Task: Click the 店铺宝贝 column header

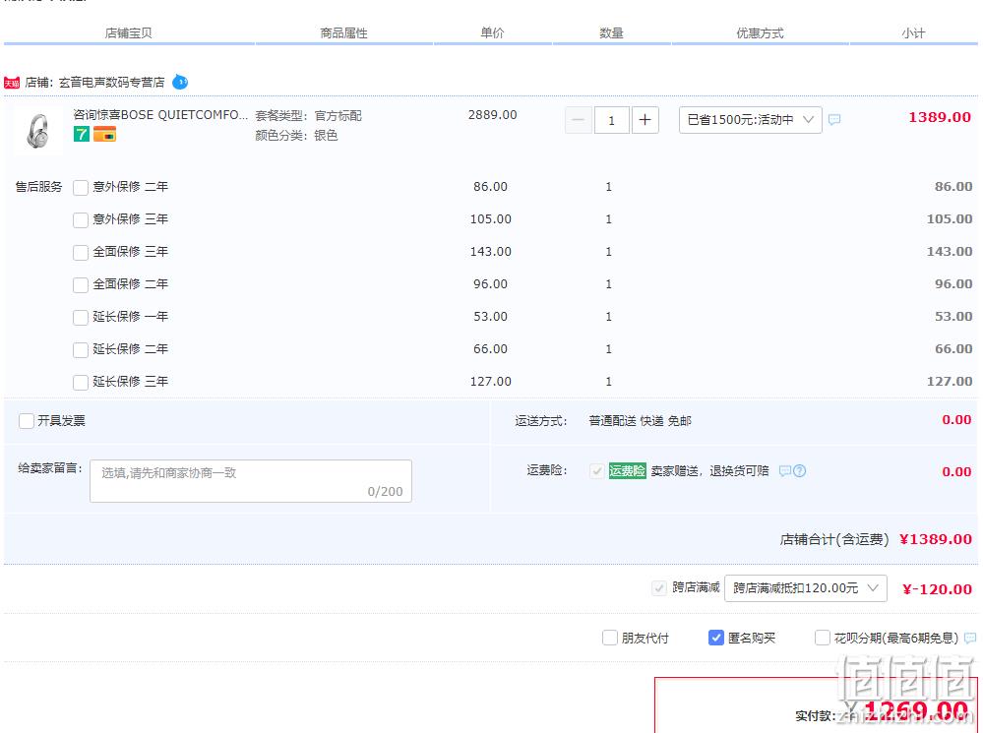Action: pyautogui.click(x=128, y=33)
